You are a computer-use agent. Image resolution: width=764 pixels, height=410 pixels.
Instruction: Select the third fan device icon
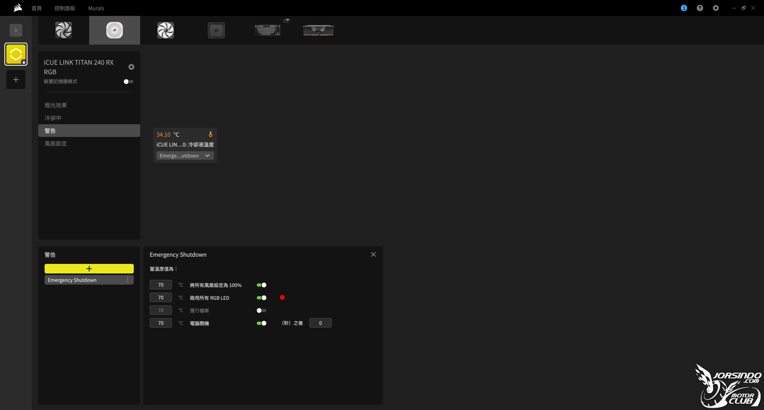pos(166,30)
